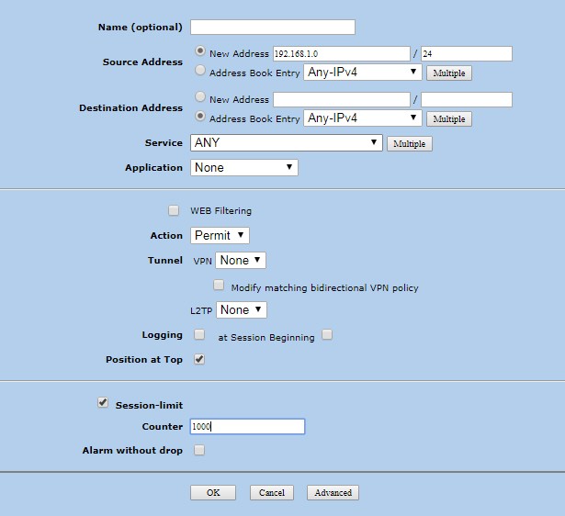Select Destination Address Book Entry radio button
565x516 pixels.
[x=200, y=116]
